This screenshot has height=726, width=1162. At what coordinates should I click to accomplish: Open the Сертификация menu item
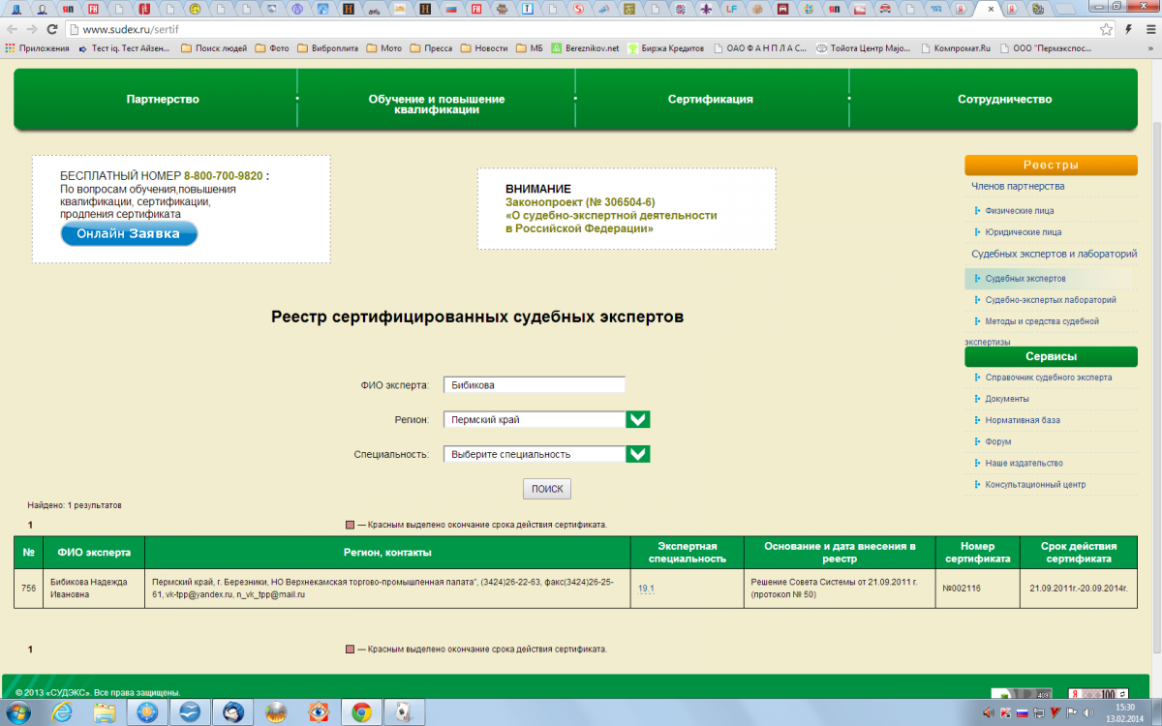710,99
